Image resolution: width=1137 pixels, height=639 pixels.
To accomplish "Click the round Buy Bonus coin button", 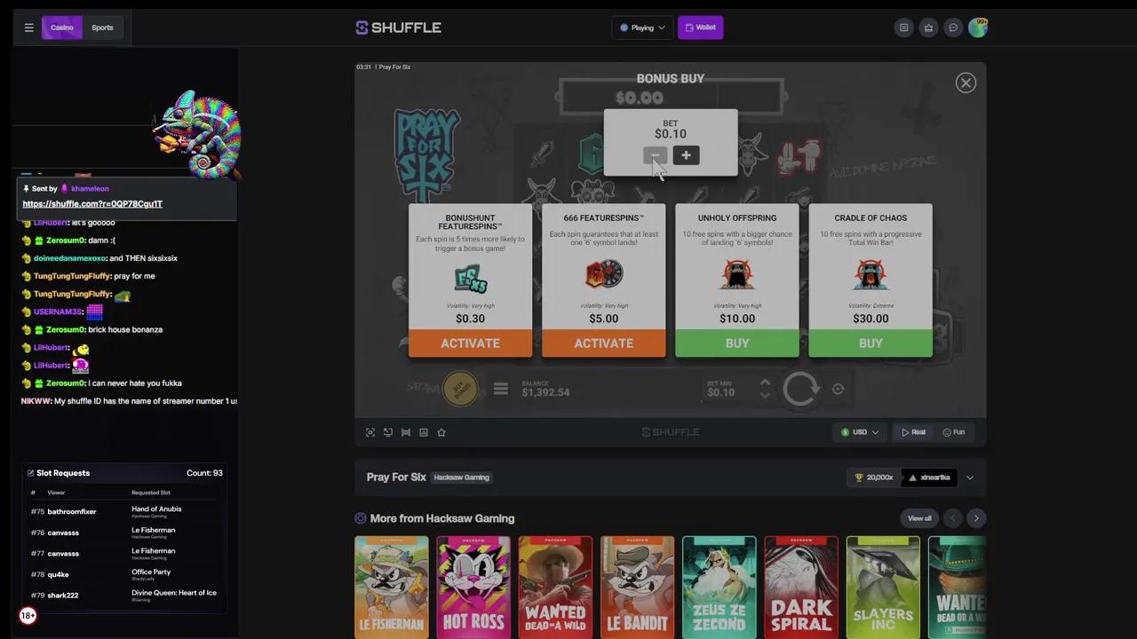I will pos(460,388).
